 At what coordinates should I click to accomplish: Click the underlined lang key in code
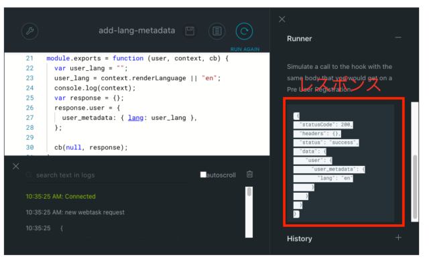(x=135, y=118)
